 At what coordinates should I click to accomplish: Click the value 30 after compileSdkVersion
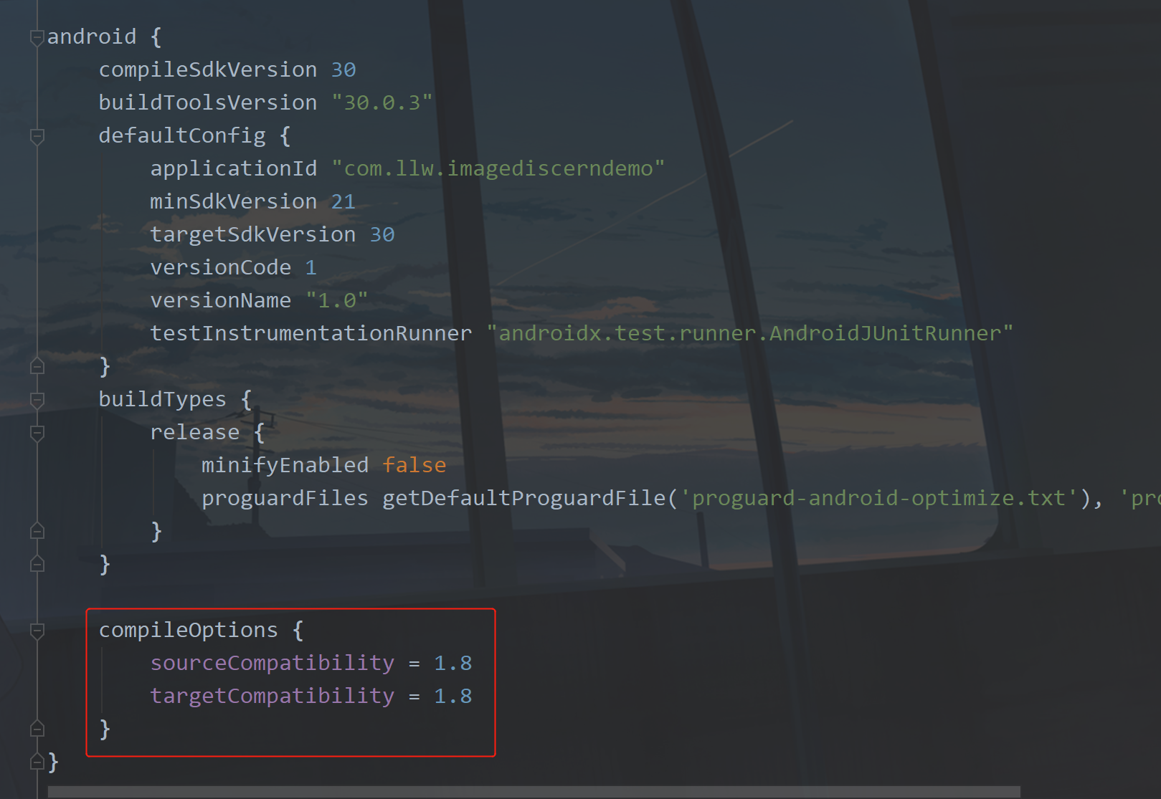coord(343,70)
